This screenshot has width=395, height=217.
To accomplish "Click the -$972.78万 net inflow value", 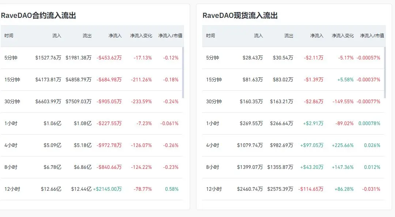I will tap(109, 145).
